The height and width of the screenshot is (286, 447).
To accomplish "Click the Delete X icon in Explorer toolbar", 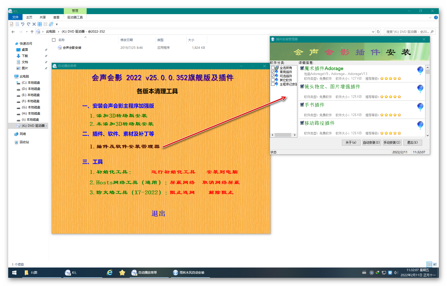I will point(34,24).
